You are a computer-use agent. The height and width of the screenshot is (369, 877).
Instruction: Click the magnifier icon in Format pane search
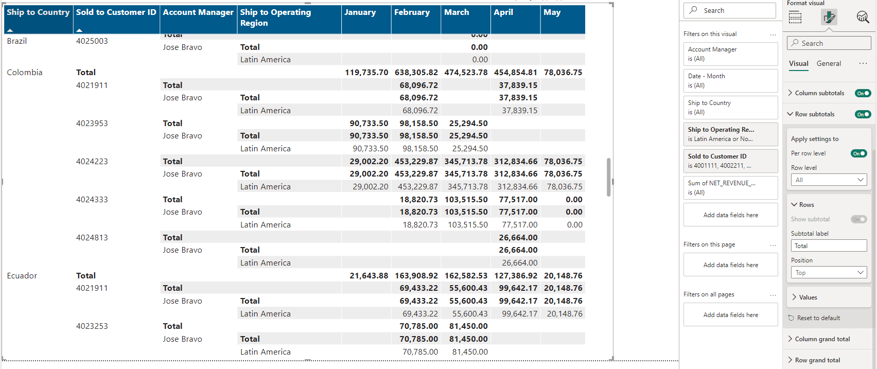(x=796, y=43)
